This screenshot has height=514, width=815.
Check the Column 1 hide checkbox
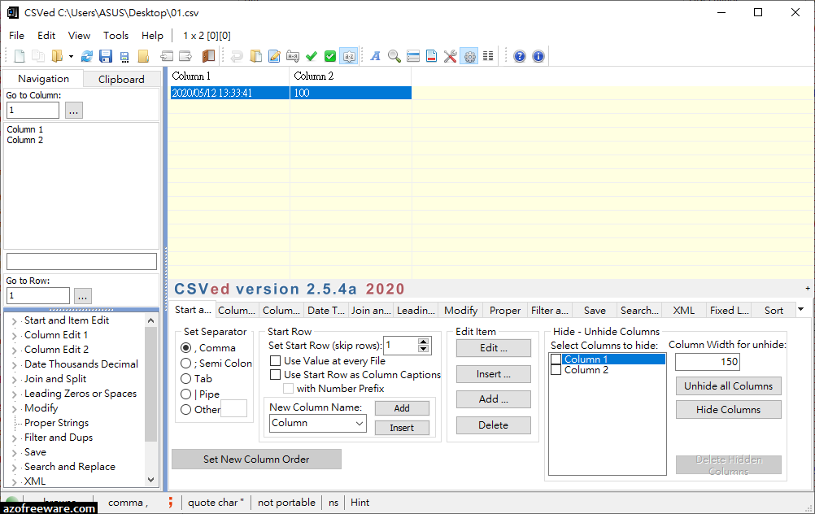[x=556, y=359]
